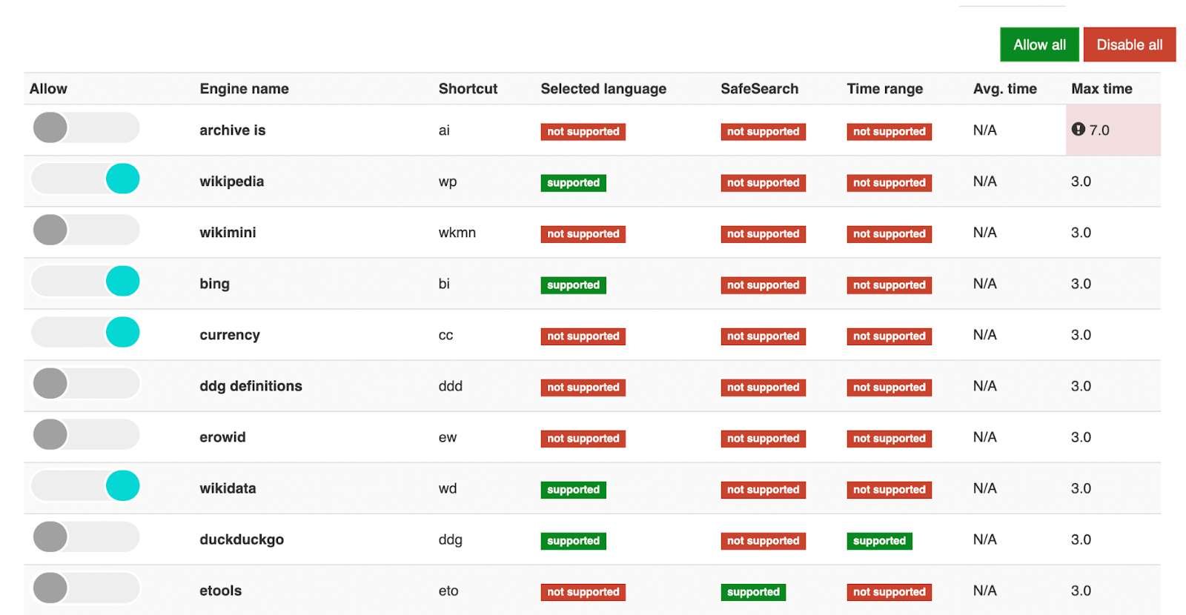
Task: Click the Selected language column header
Action: click(x=603, y=89)
